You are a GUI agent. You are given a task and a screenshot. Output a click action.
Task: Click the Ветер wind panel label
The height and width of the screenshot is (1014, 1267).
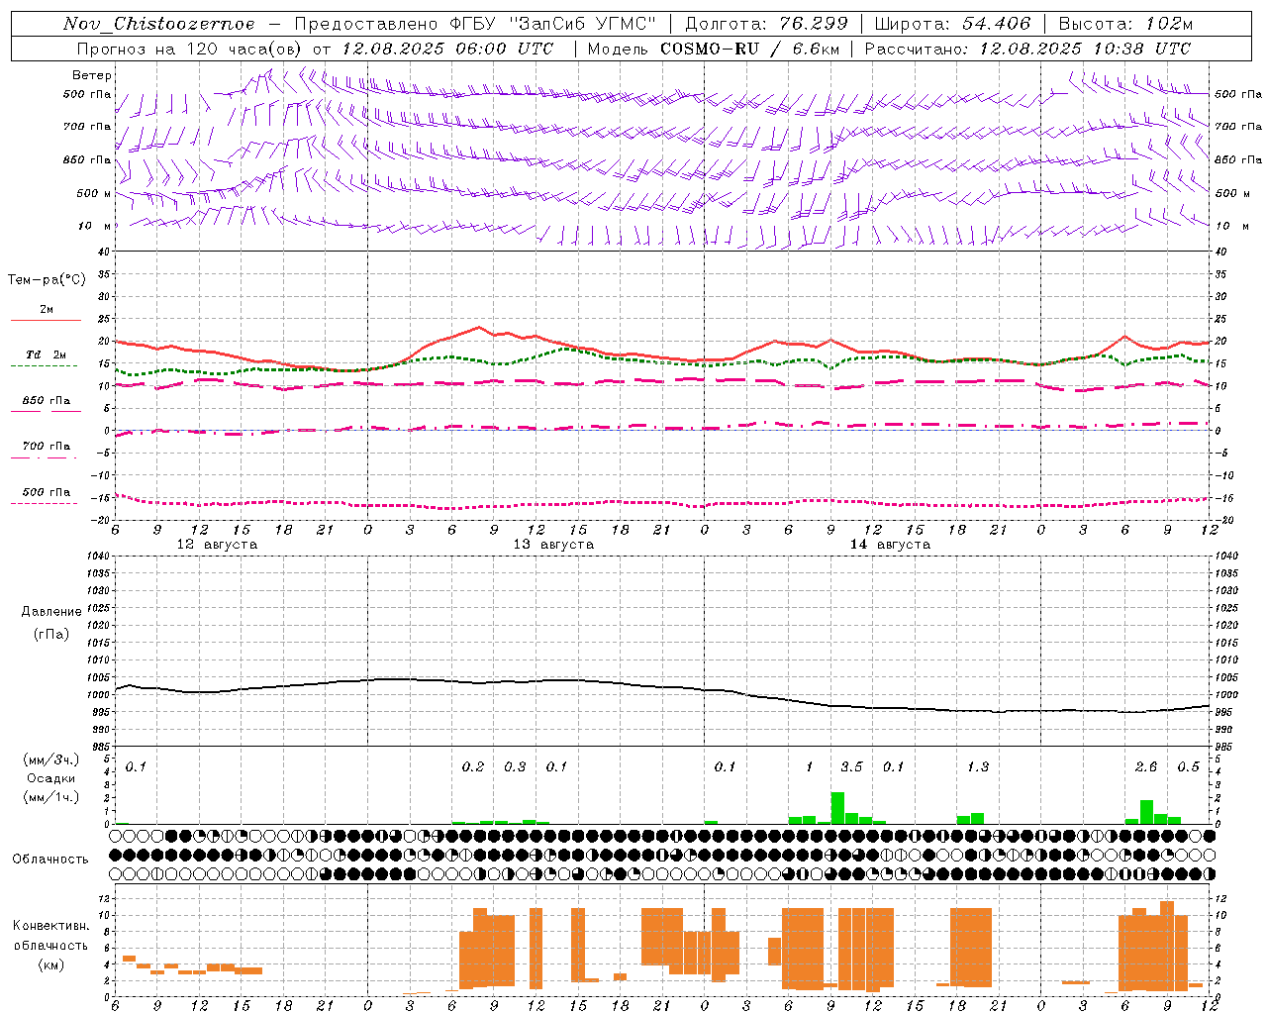click(92, 75)
